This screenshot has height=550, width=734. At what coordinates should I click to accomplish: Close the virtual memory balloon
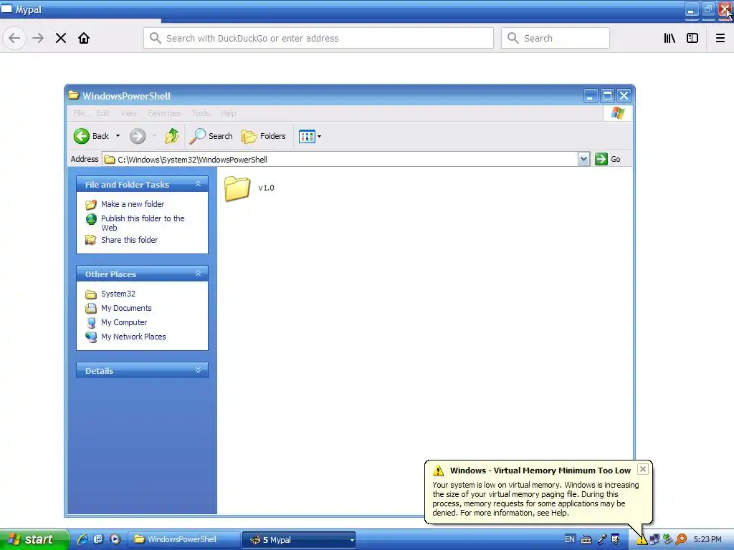coord(643,469)
